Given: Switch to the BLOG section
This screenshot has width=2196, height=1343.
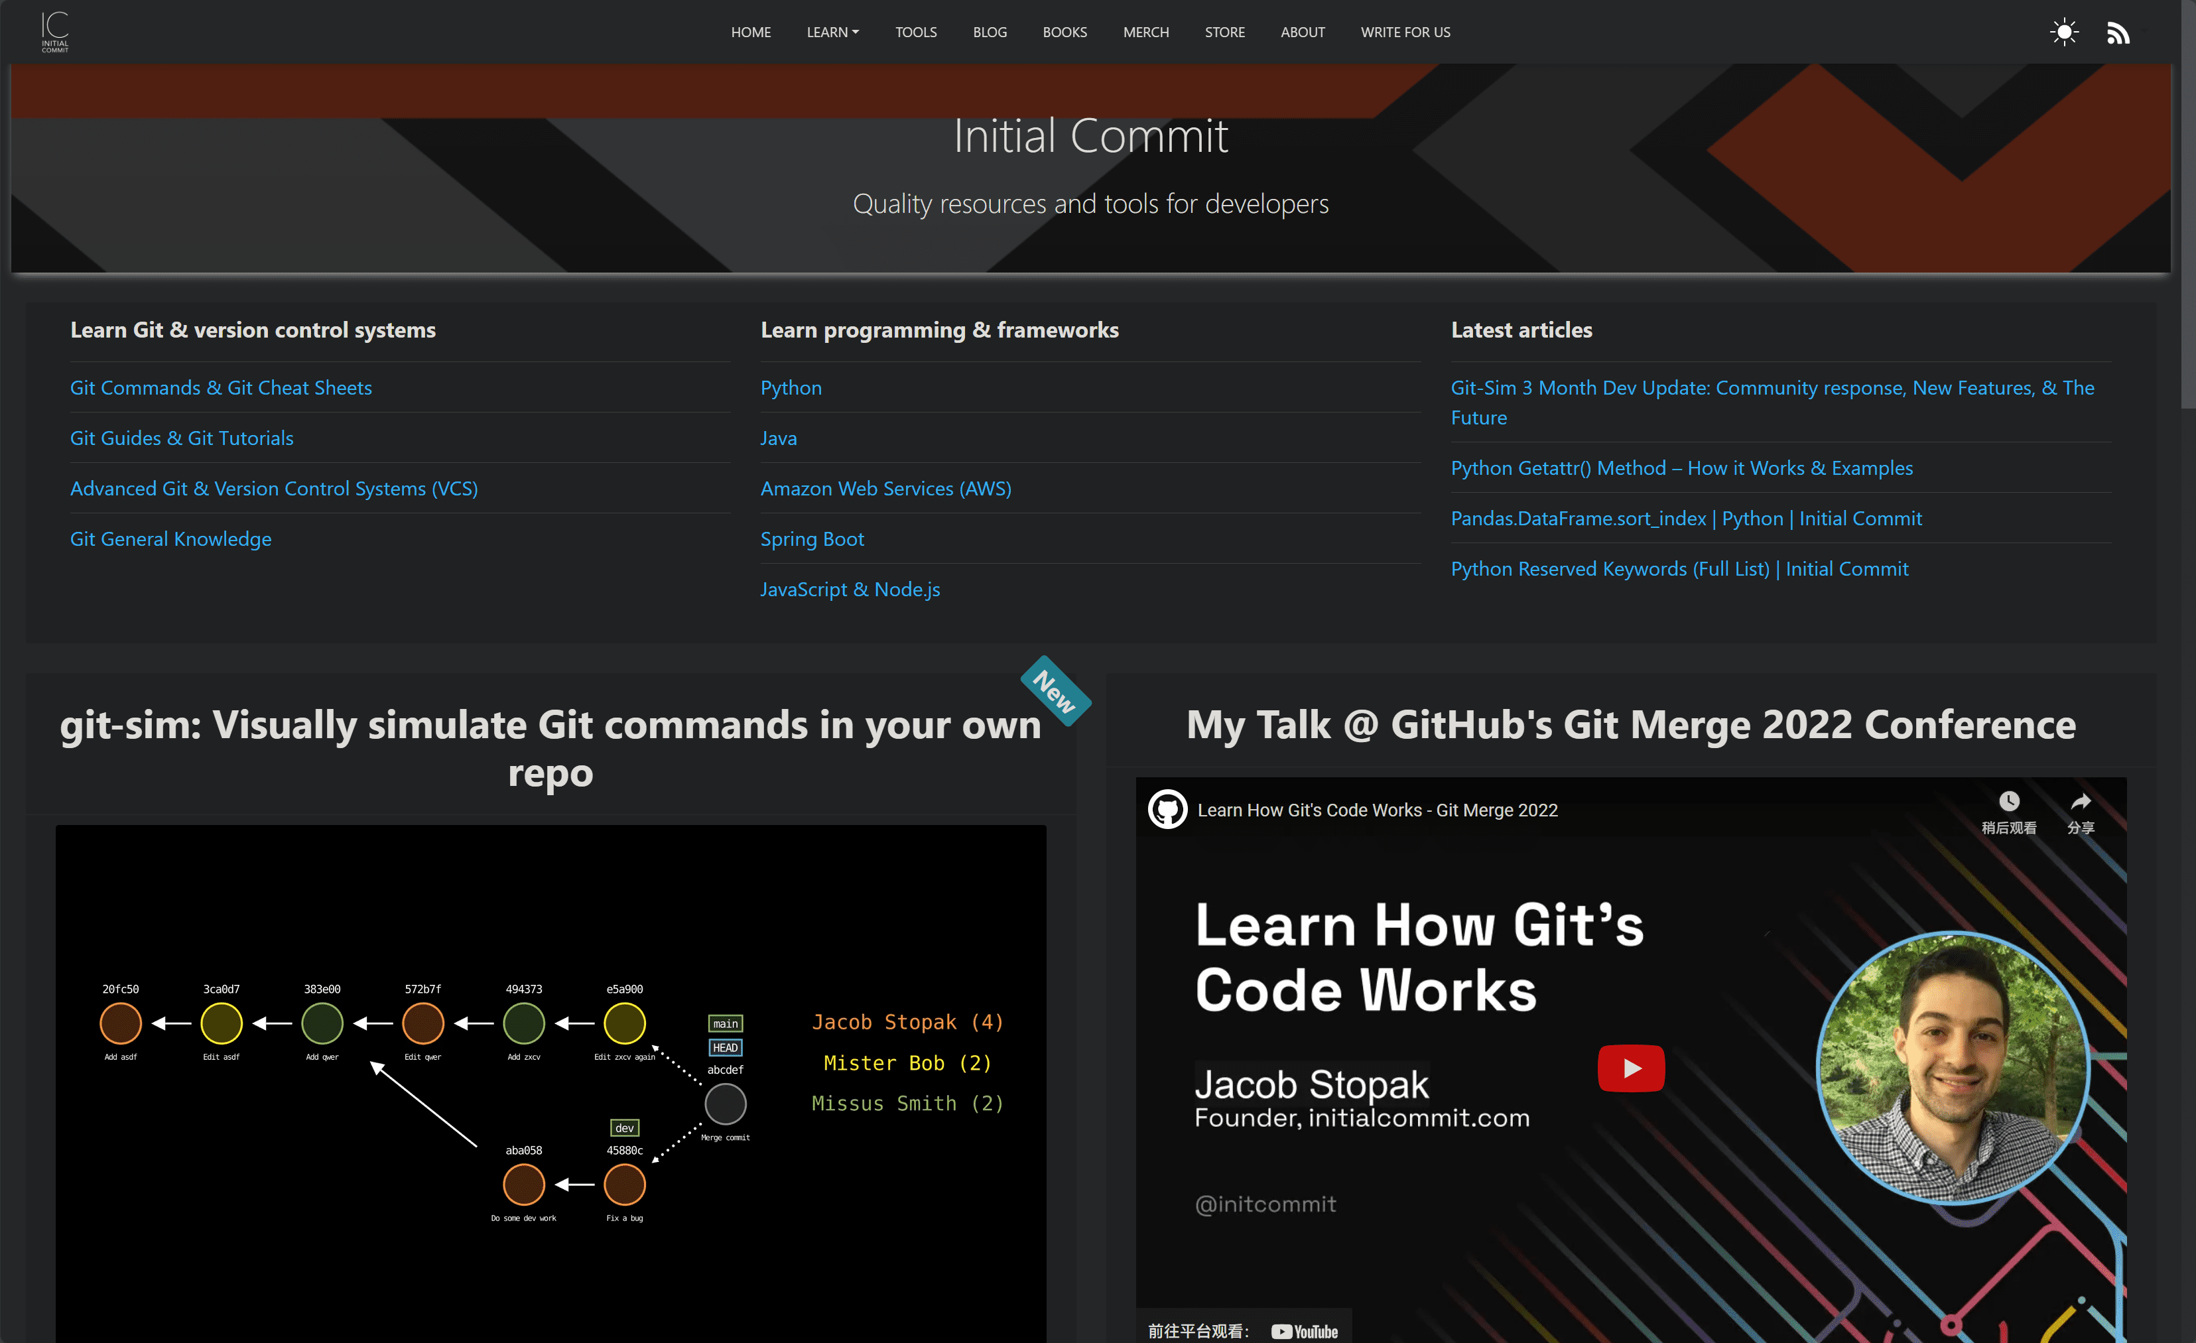Looking at the screenshot, I should tap(990, 31).
